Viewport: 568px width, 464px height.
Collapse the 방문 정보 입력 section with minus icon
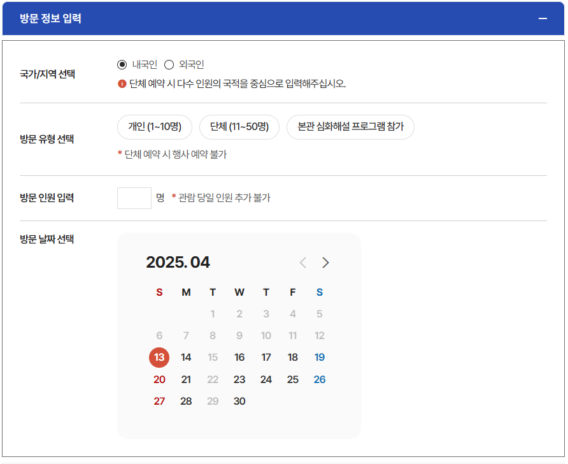543,18
